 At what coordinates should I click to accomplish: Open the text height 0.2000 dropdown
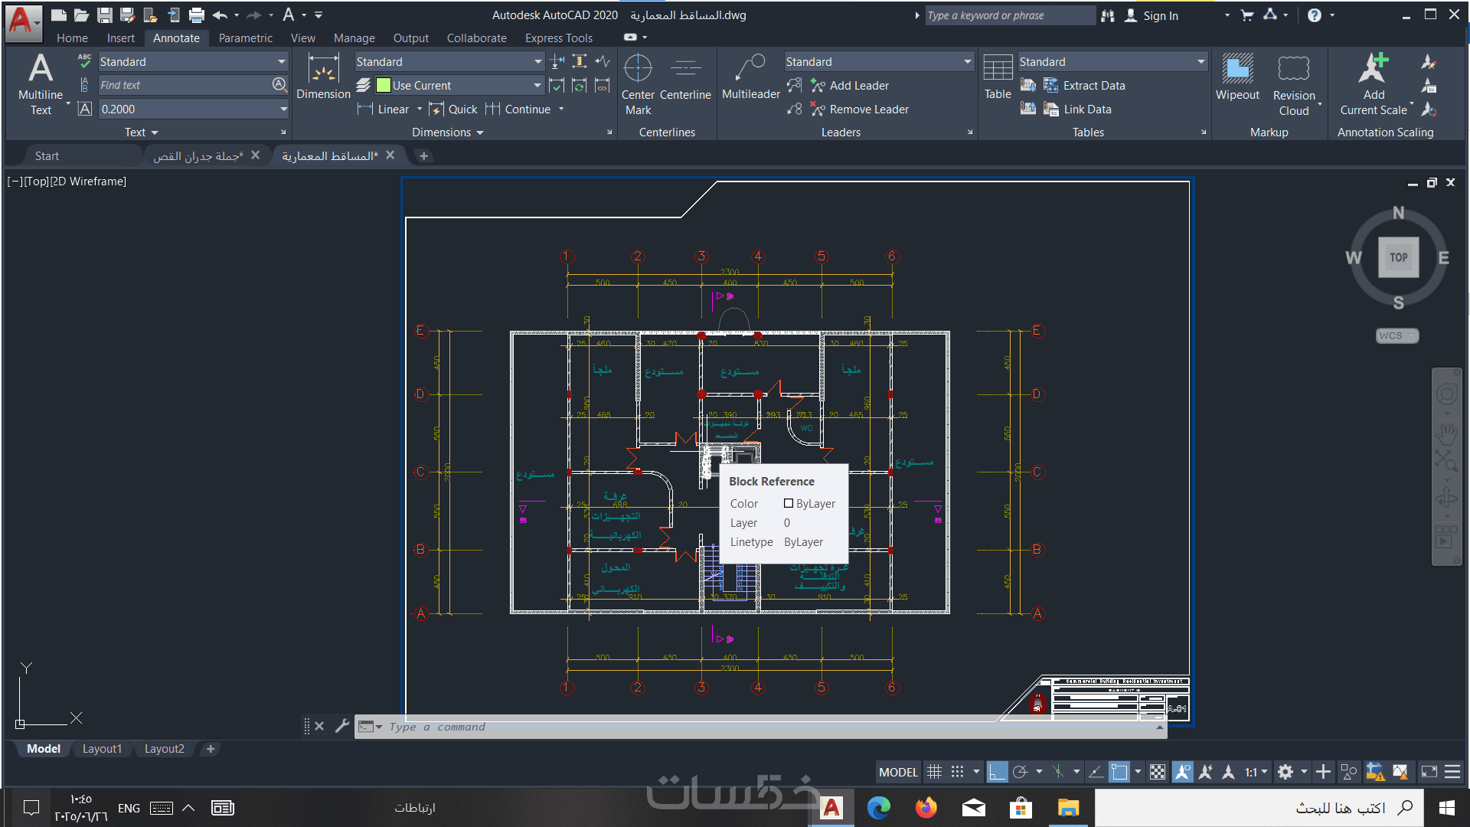[283, 110]
